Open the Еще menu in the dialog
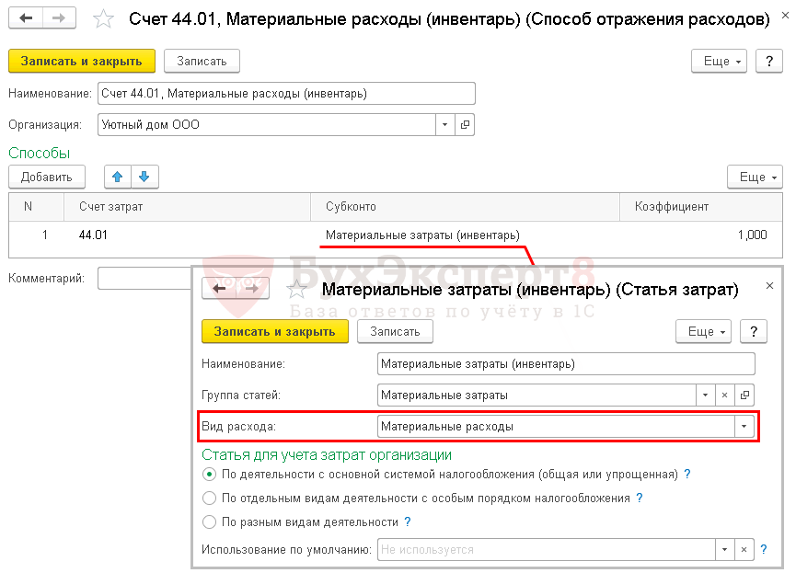 click(x=703, y=331)
